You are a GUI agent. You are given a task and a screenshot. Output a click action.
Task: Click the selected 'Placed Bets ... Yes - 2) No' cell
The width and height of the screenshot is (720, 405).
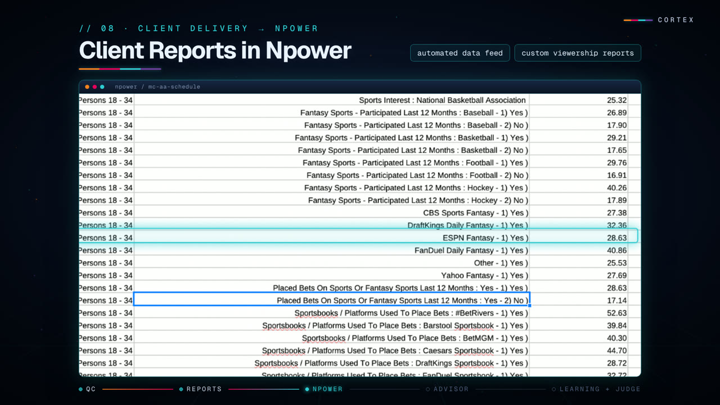click(x=332, y=300)
